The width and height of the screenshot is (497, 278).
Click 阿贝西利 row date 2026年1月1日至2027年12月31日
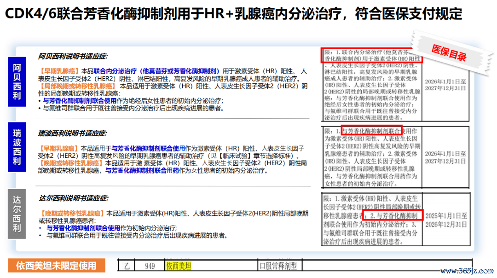coord(445,85)
